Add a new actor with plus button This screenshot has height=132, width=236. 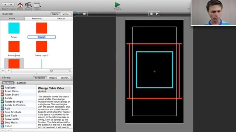pyautogui.click(x=3, y=71)
